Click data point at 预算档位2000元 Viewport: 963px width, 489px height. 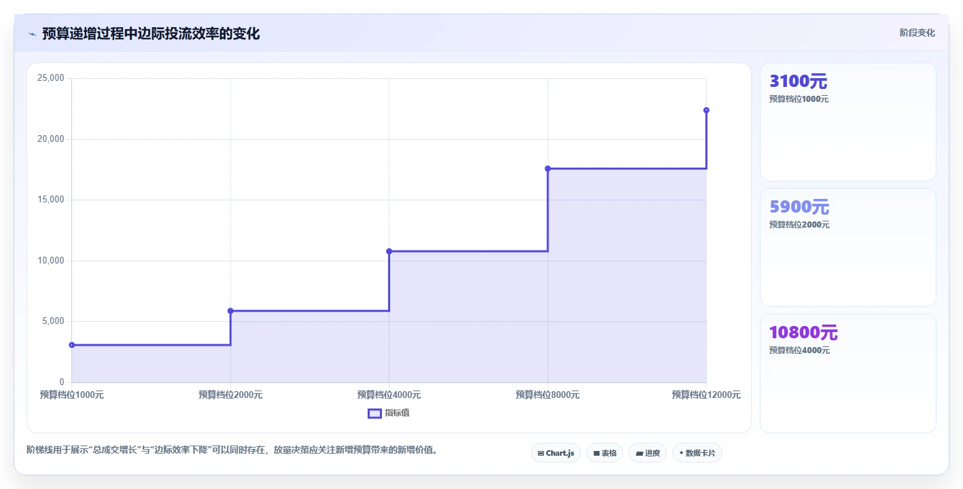230,311
